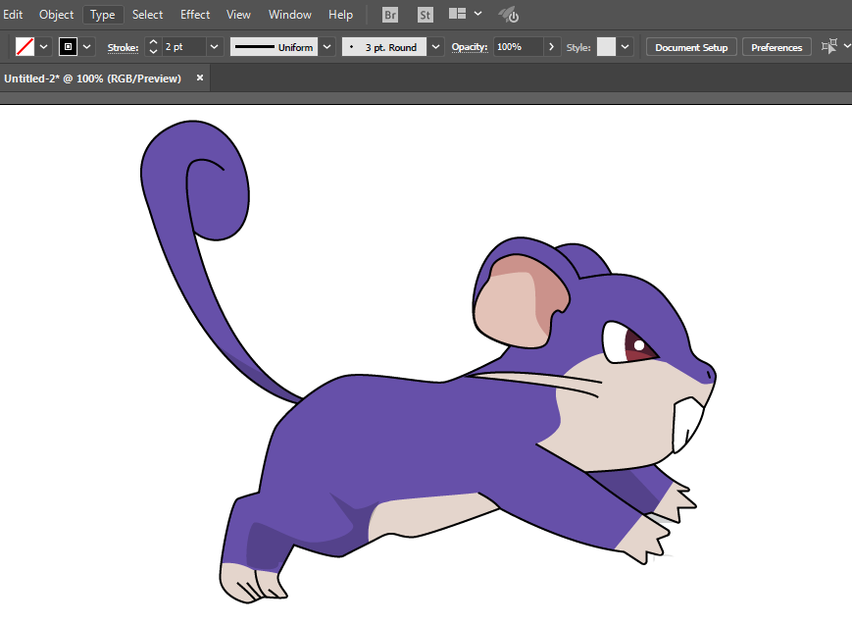Click the Uniform variable width profile box

(x=274, y=47)
